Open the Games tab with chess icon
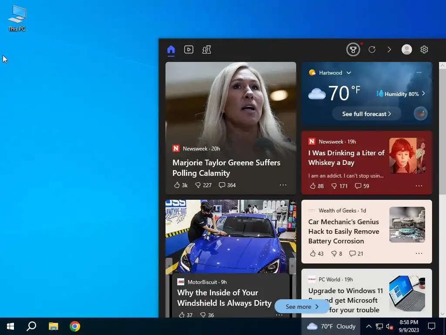The image size is (446, 335). click(x=206, y=50)
